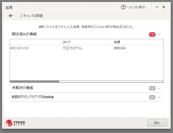The width and height of the screenshot is (173, 133).
Task: Click the red badge showing 1 threat
Action: (152, 35)
